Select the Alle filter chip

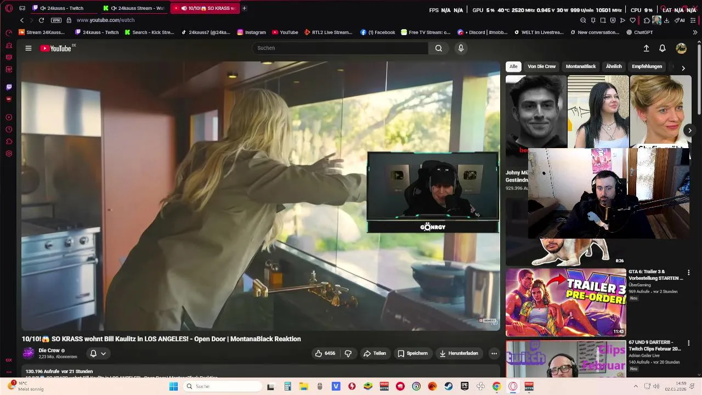[x=513, y=66]
